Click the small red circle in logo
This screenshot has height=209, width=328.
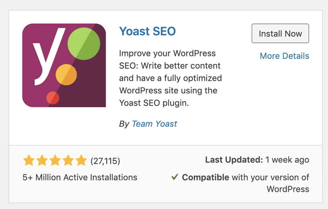coord(53,98)
